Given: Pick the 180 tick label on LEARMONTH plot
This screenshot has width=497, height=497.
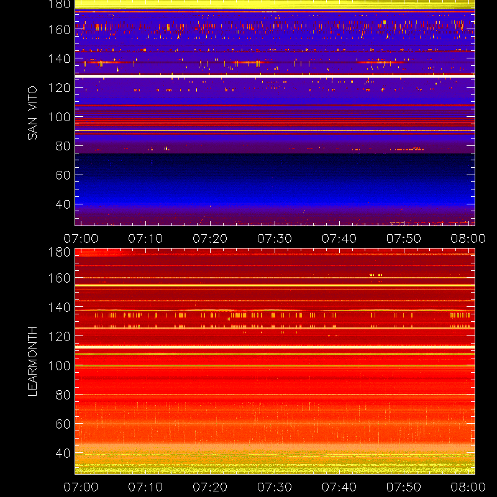Looking at the screenshot, I should (x=59, y=252).
